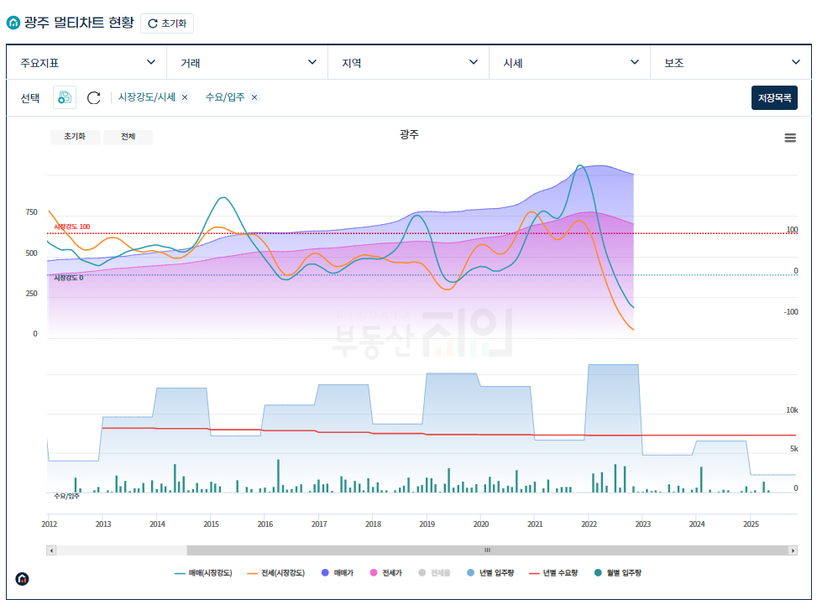Click the chart zoom 초기화 button
Image resolution: width=817 pixels, height=610 pixels.
(75, 137)
